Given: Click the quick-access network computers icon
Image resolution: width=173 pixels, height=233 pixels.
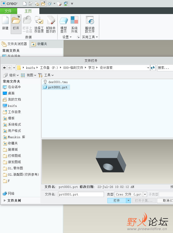Looking at the screenshot, I should [66, 4].
